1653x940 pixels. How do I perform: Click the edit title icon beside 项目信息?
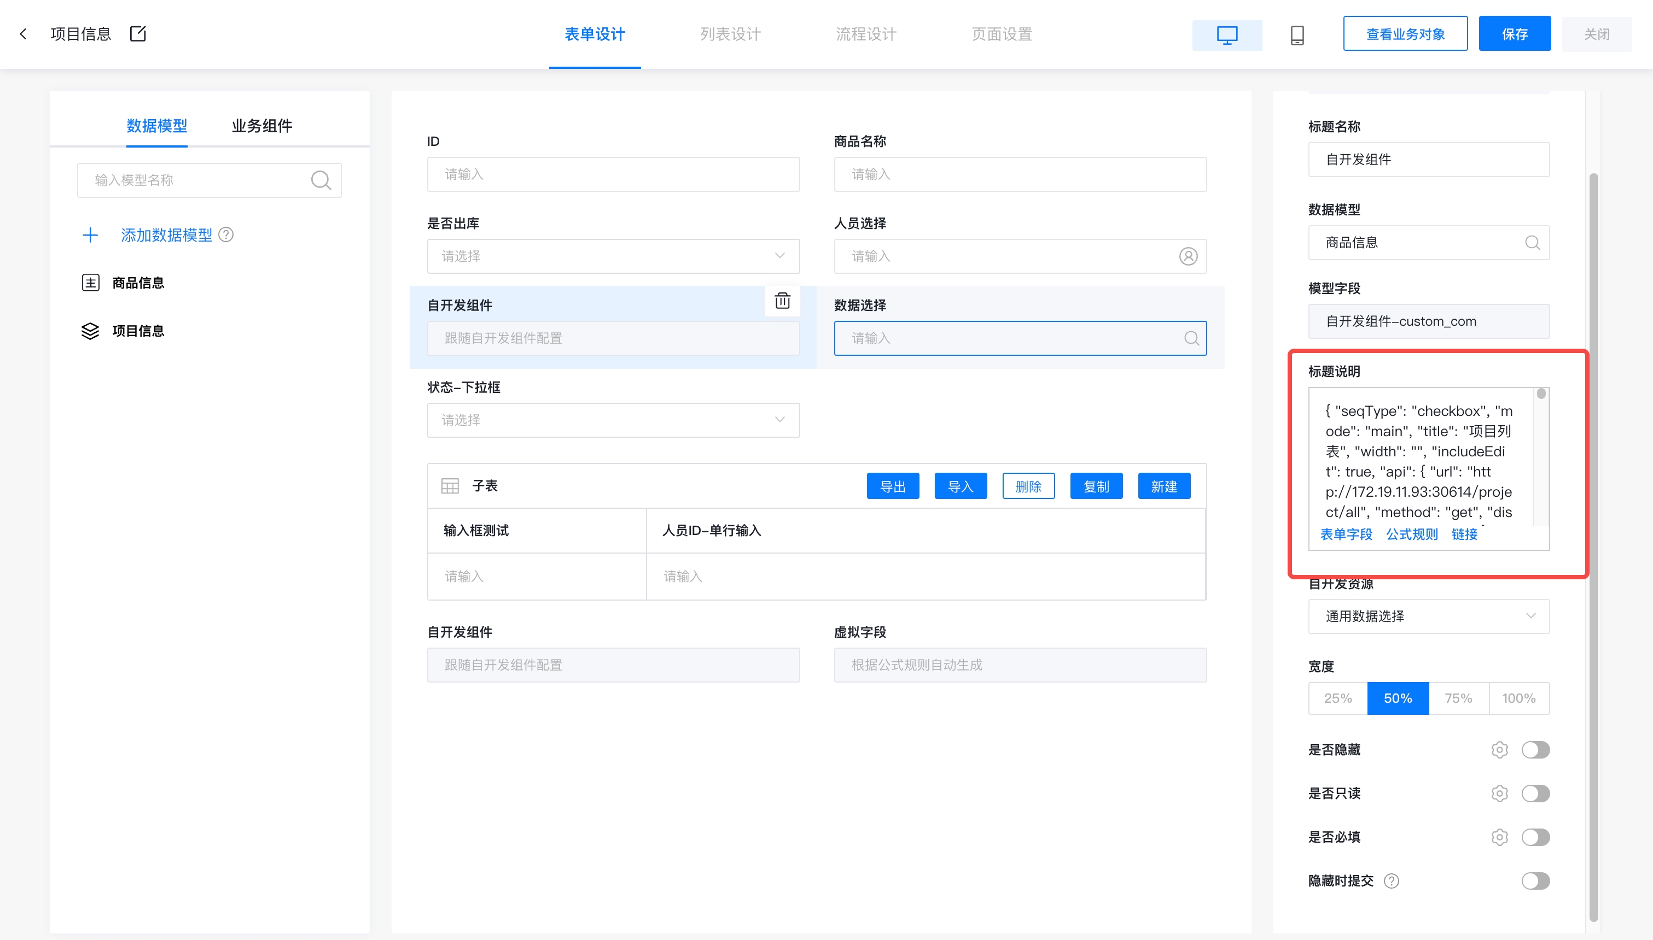(138, 33)
